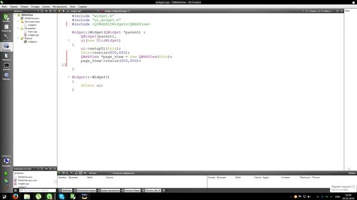This screenshot has width=357, height=200.
Task: Click the ENG language indicator in tray
Action: (337, 197)
